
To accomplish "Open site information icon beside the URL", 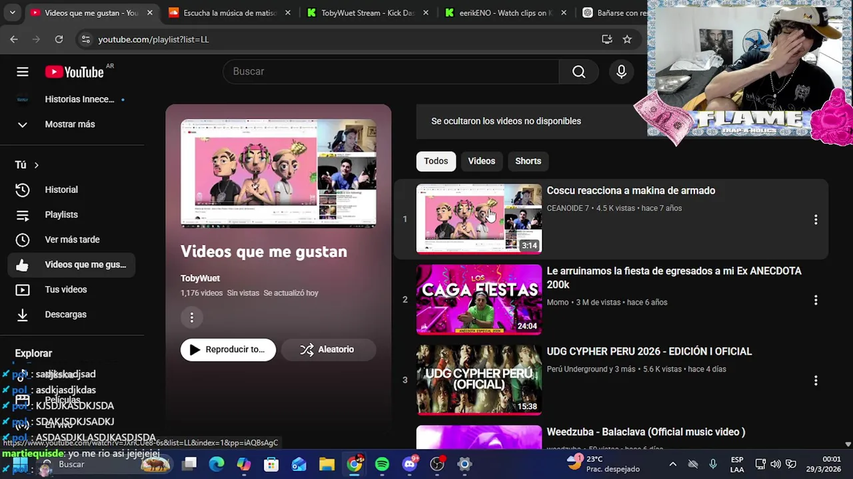I will tap(85, 39).
